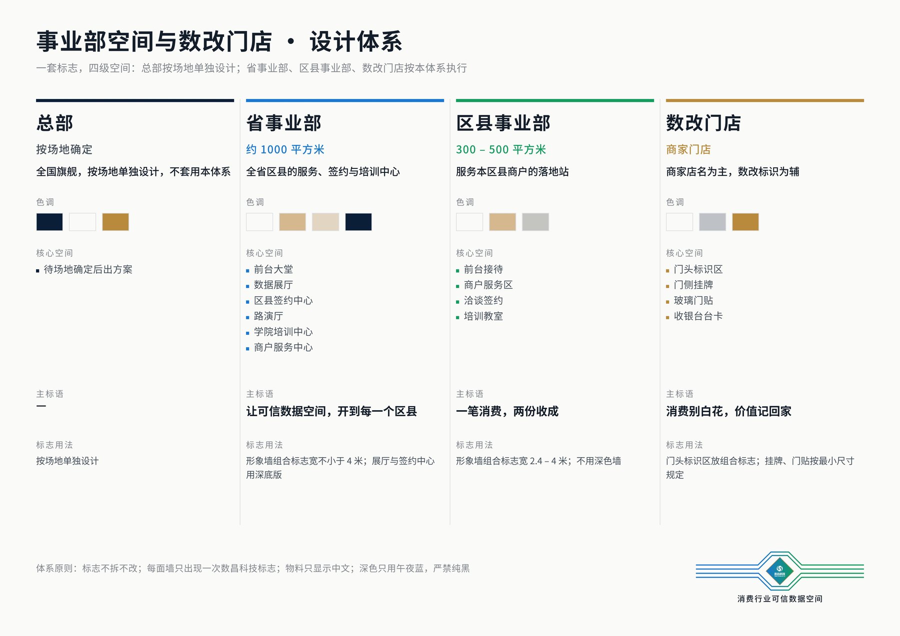This screenshot has width=900, height=636.
Task: Click list item 学院培训中心
Action: click(283, 332)
